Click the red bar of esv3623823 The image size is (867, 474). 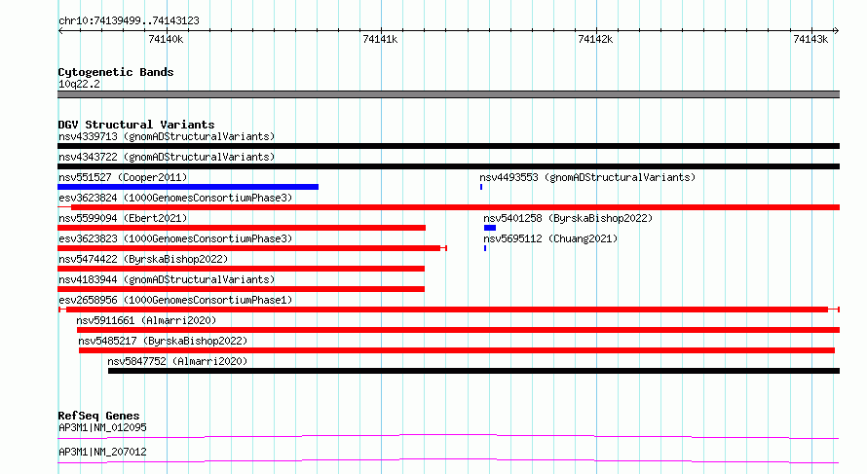coord(252,248)
